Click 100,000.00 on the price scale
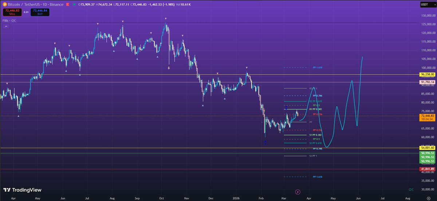 click(x=428, y=68)
